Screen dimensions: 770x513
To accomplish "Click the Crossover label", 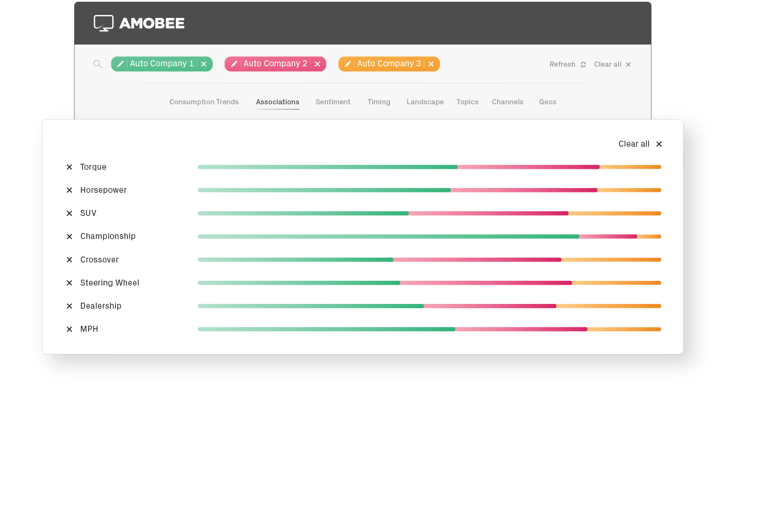I will [99, 260].
